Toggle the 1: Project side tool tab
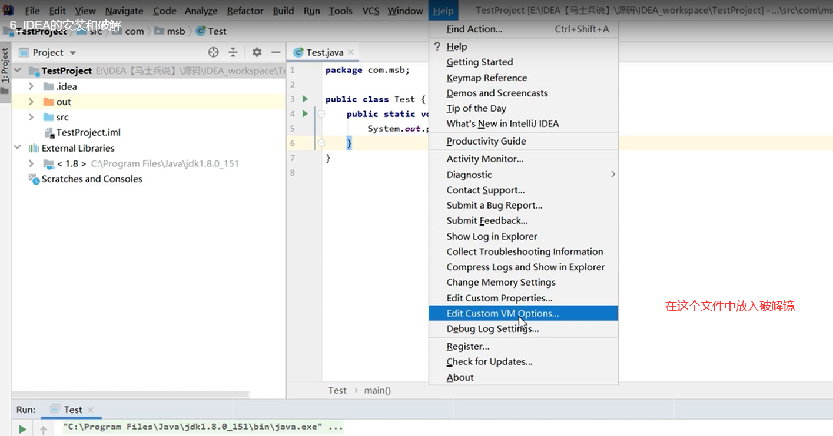833x436 pixels. (x=5, y=72)
